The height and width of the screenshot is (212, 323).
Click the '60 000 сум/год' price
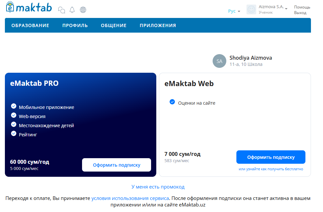coord(30,162)
